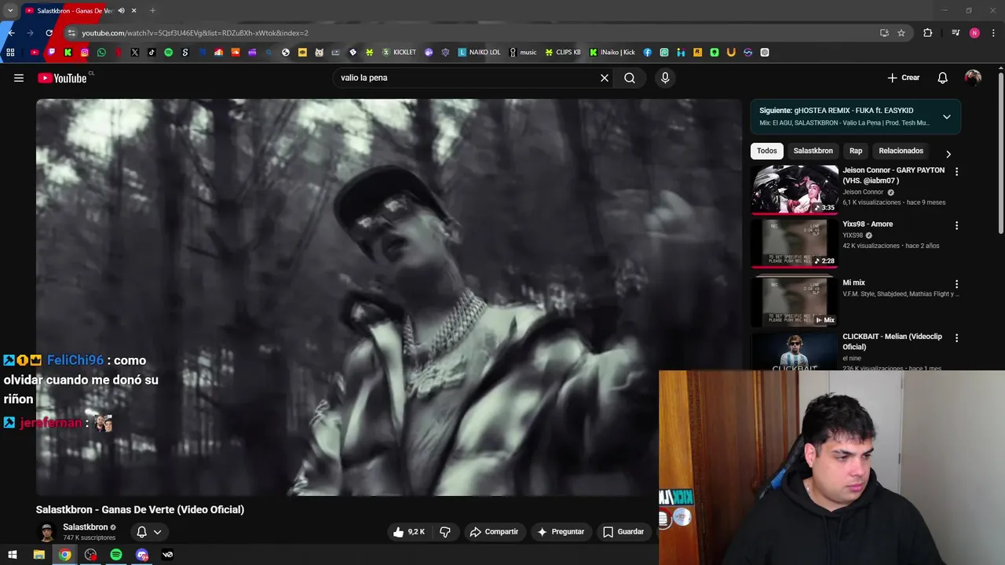The height and width of the screenshot is (565, 1005).
Task: Open TikTok bookmark
Action: [152, 53]
